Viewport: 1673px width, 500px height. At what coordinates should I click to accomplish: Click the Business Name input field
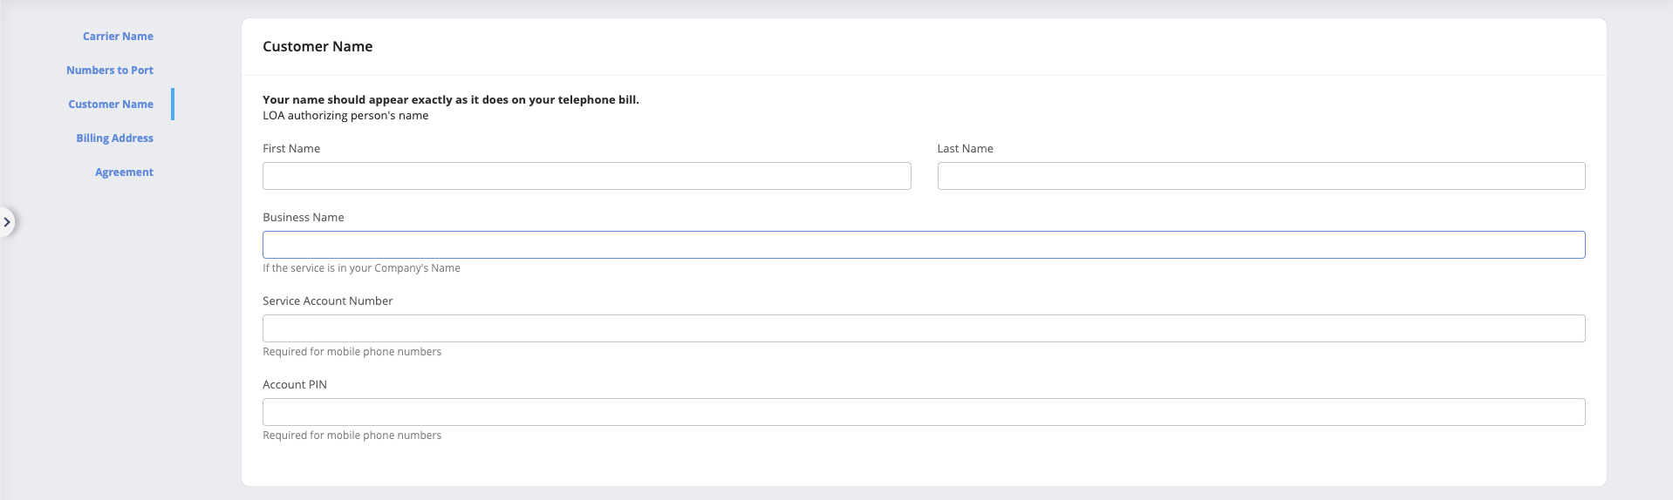click(x=923, y=245)
